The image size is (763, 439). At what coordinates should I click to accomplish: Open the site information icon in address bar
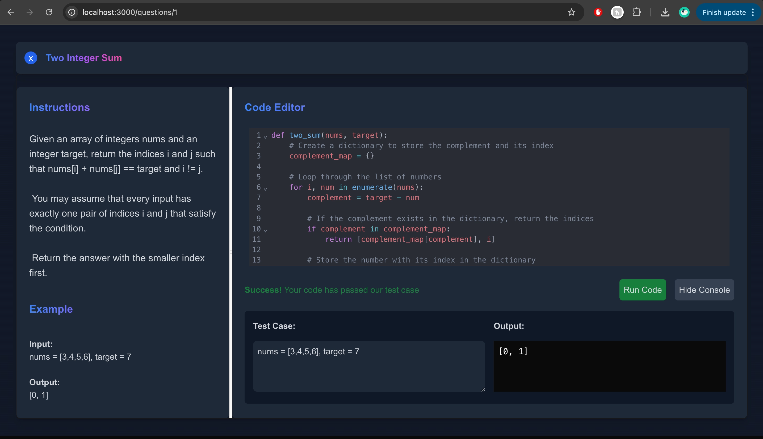[x=72, y=12]
